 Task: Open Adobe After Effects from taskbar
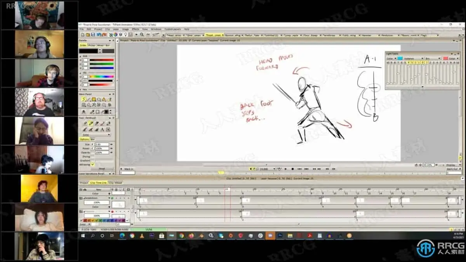tap(152, 236)
